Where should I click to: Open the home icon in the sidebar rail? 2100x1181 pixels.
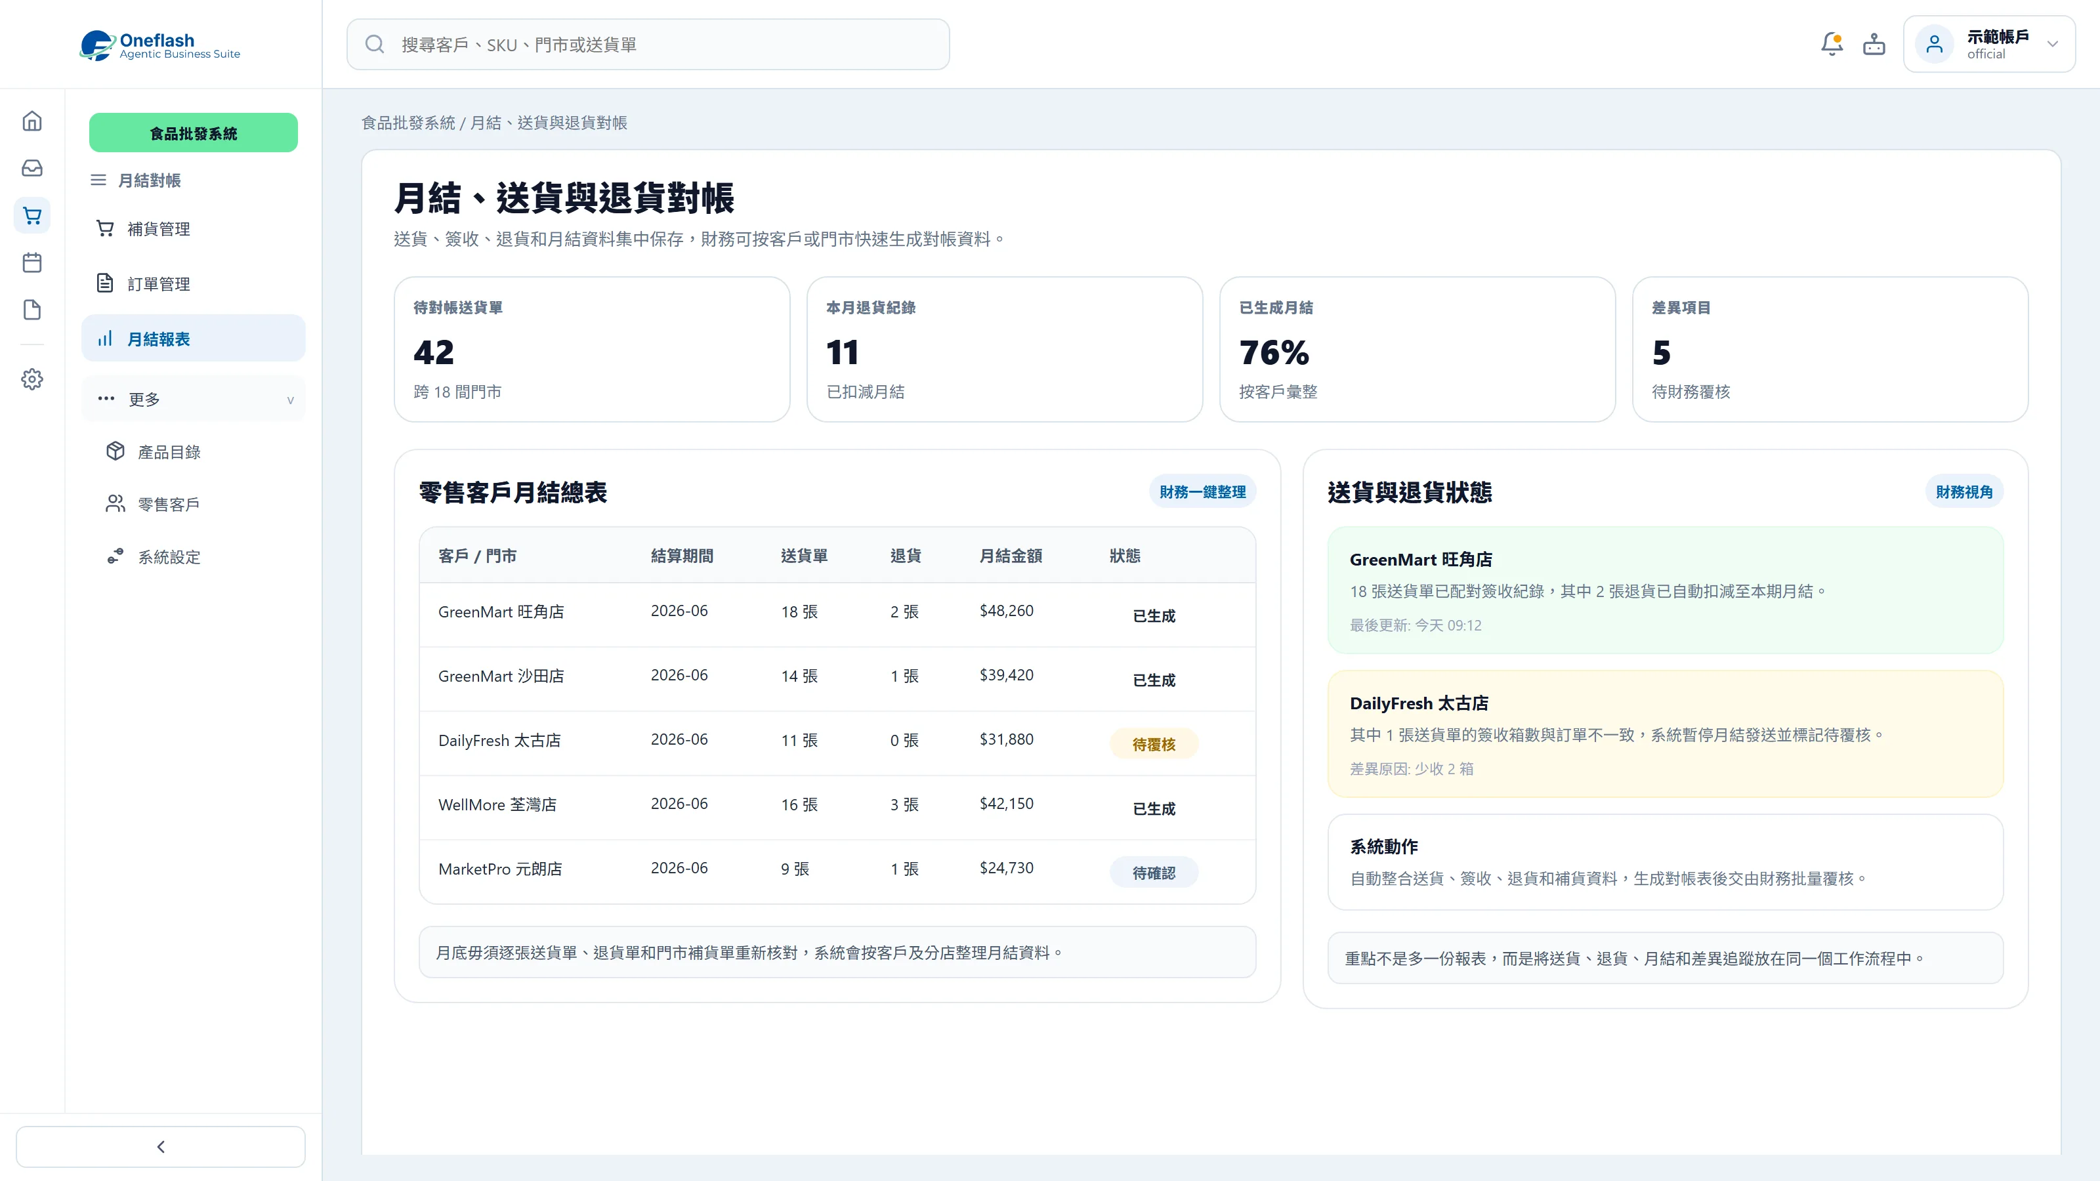[x=31, y=121]
